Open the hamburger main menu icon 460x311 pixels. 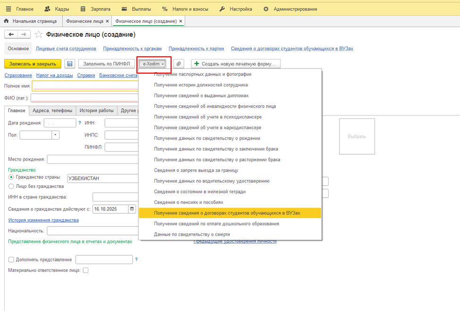coord(9,9)
